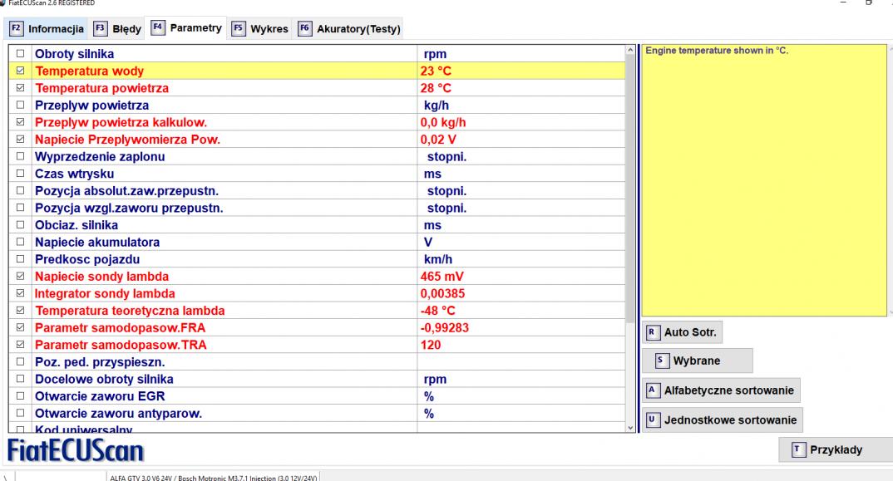Screen dimensions: 893x481
Task: Sort parameters with Jednostkowe sortowanie
Action: point(720,420)
